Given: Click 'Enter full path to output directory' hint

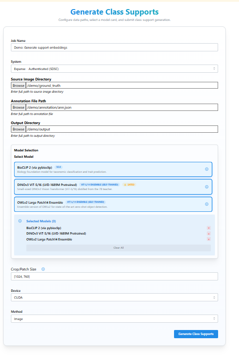Looking at the screenshot, I should pos(33,136).
